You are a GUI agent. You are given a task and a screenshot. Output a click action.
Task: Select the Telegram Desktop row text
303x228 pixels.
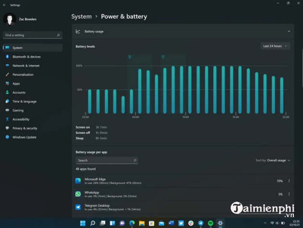[113, 207]
